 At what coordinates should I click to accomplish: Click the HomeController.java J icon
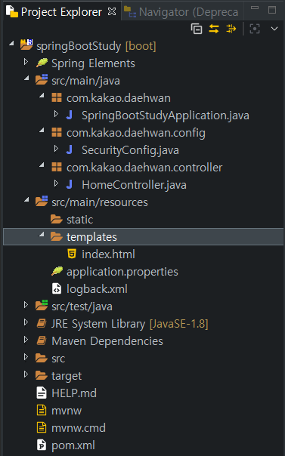[70, 185]
